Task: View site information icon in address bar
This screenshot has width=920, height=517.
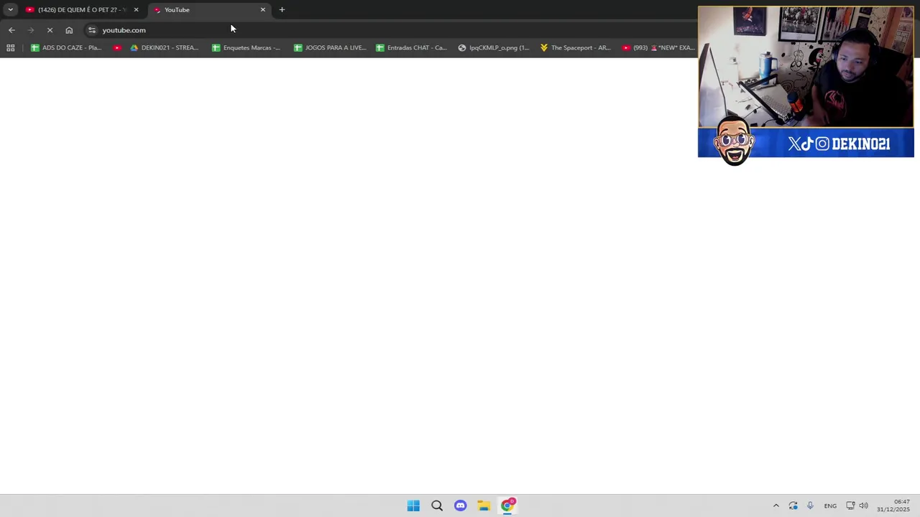Action: (92, 30)
